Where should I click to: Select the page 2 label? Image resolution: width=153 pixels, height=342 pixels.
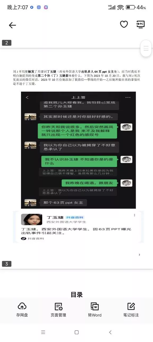pyautogui.click(x=7, y=43)
